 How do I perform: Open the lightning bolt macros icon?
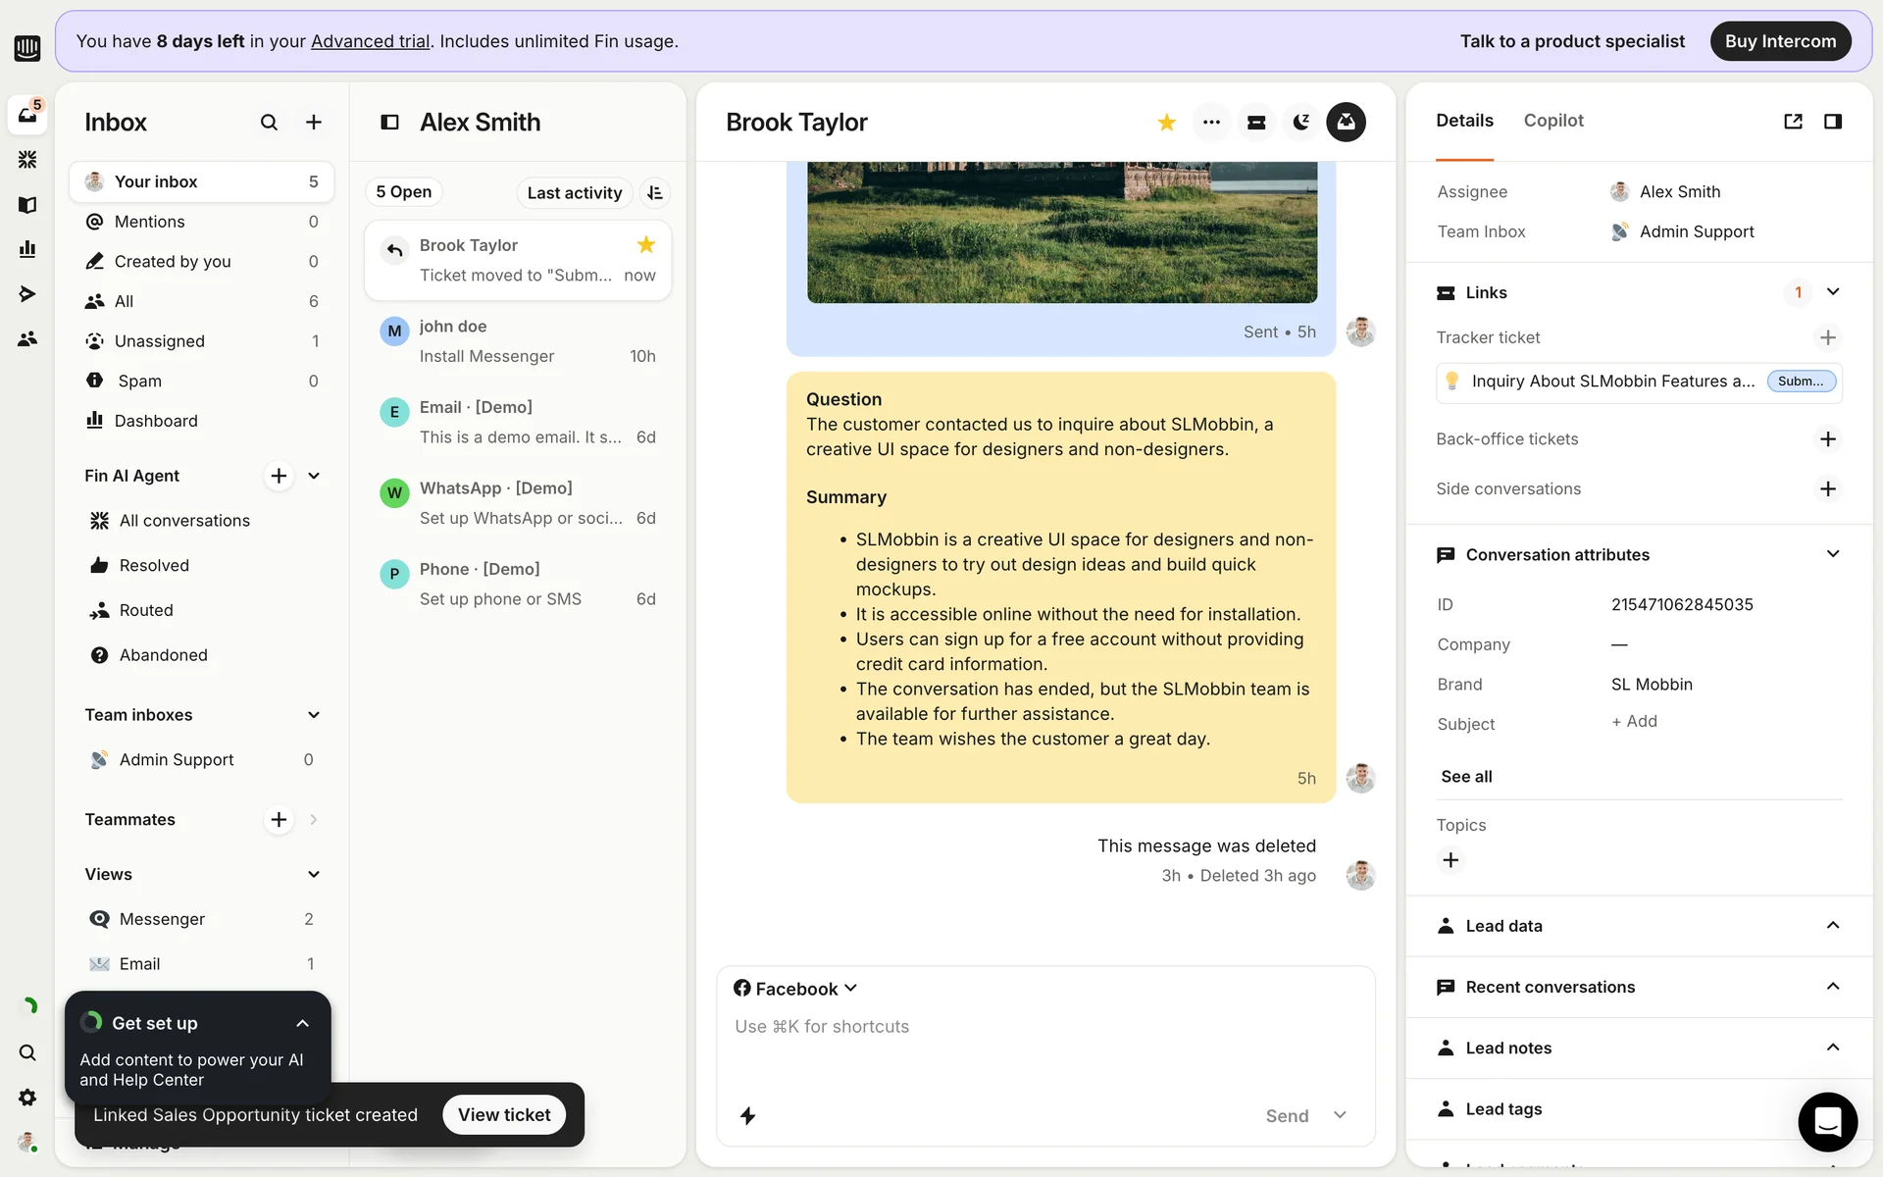[747, 1115]
